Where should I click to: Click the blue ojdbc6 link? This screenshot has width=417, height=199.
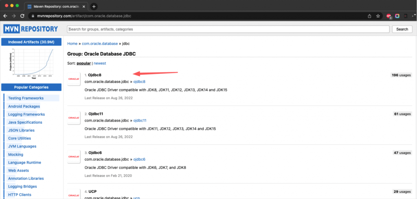(x=139, y=160)
